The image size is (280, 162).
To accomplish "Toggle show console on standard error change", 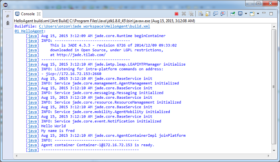I will 223,14.
